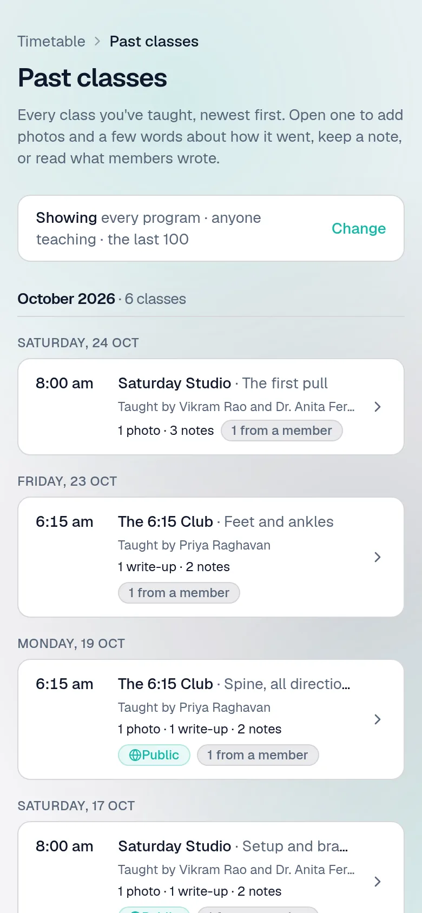
Task: Expand Saturday Studio The first pull chevron
Action: (378, 407)
